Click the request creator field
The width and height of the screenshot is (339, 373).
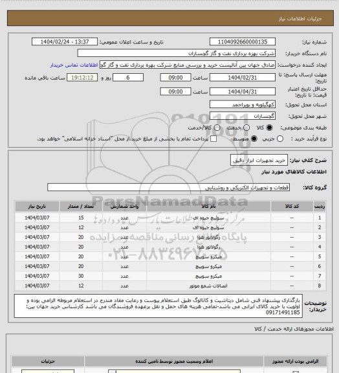point(188,65)
